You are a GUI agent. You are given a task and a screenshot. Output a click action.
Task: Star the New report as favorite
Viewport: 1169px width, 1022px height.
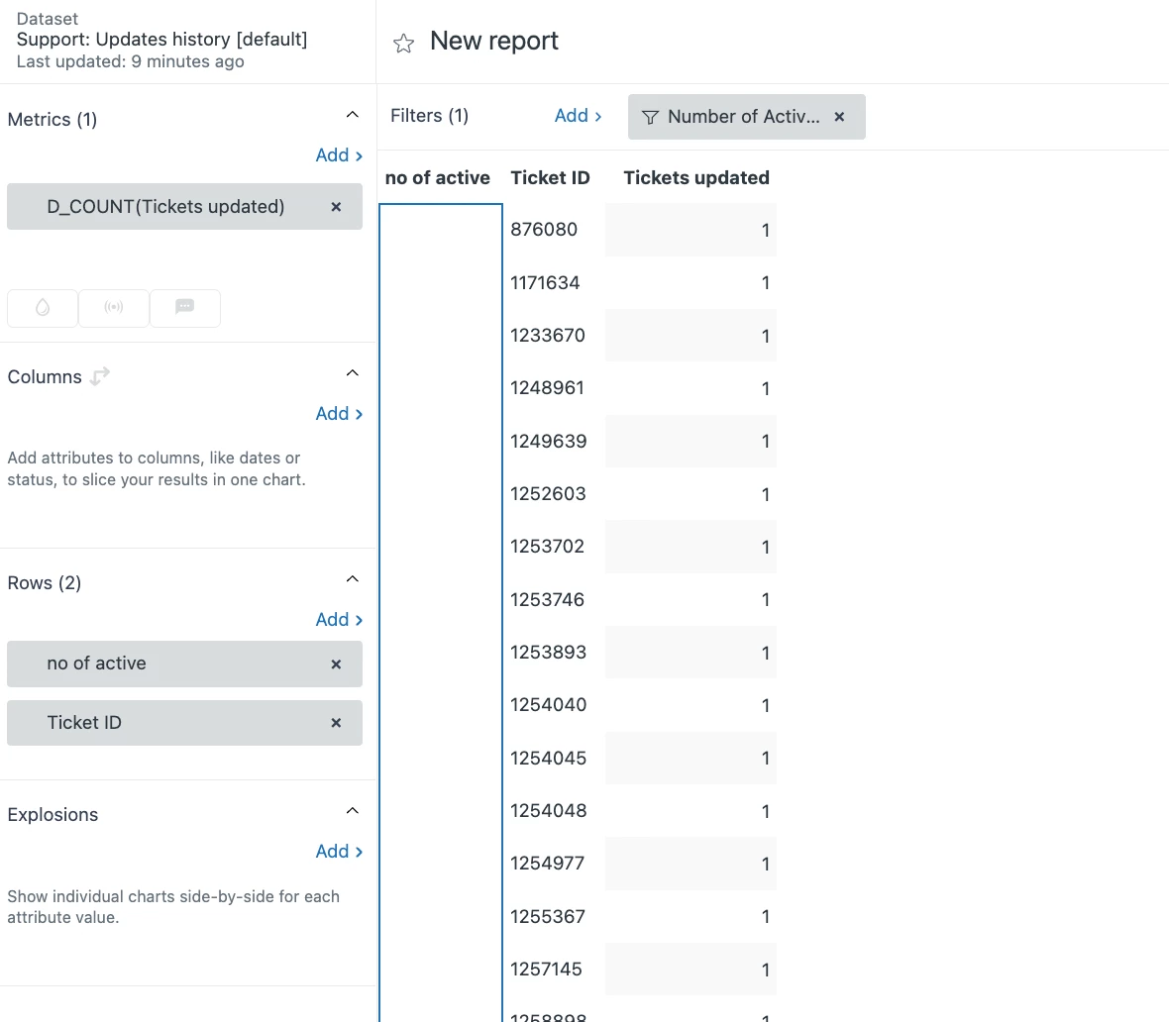(403, 44)
